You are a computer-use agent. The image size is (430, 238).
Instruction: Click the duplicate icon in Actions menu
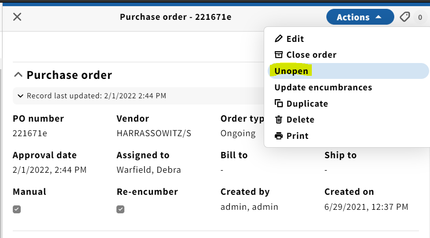tap(279, 104)
